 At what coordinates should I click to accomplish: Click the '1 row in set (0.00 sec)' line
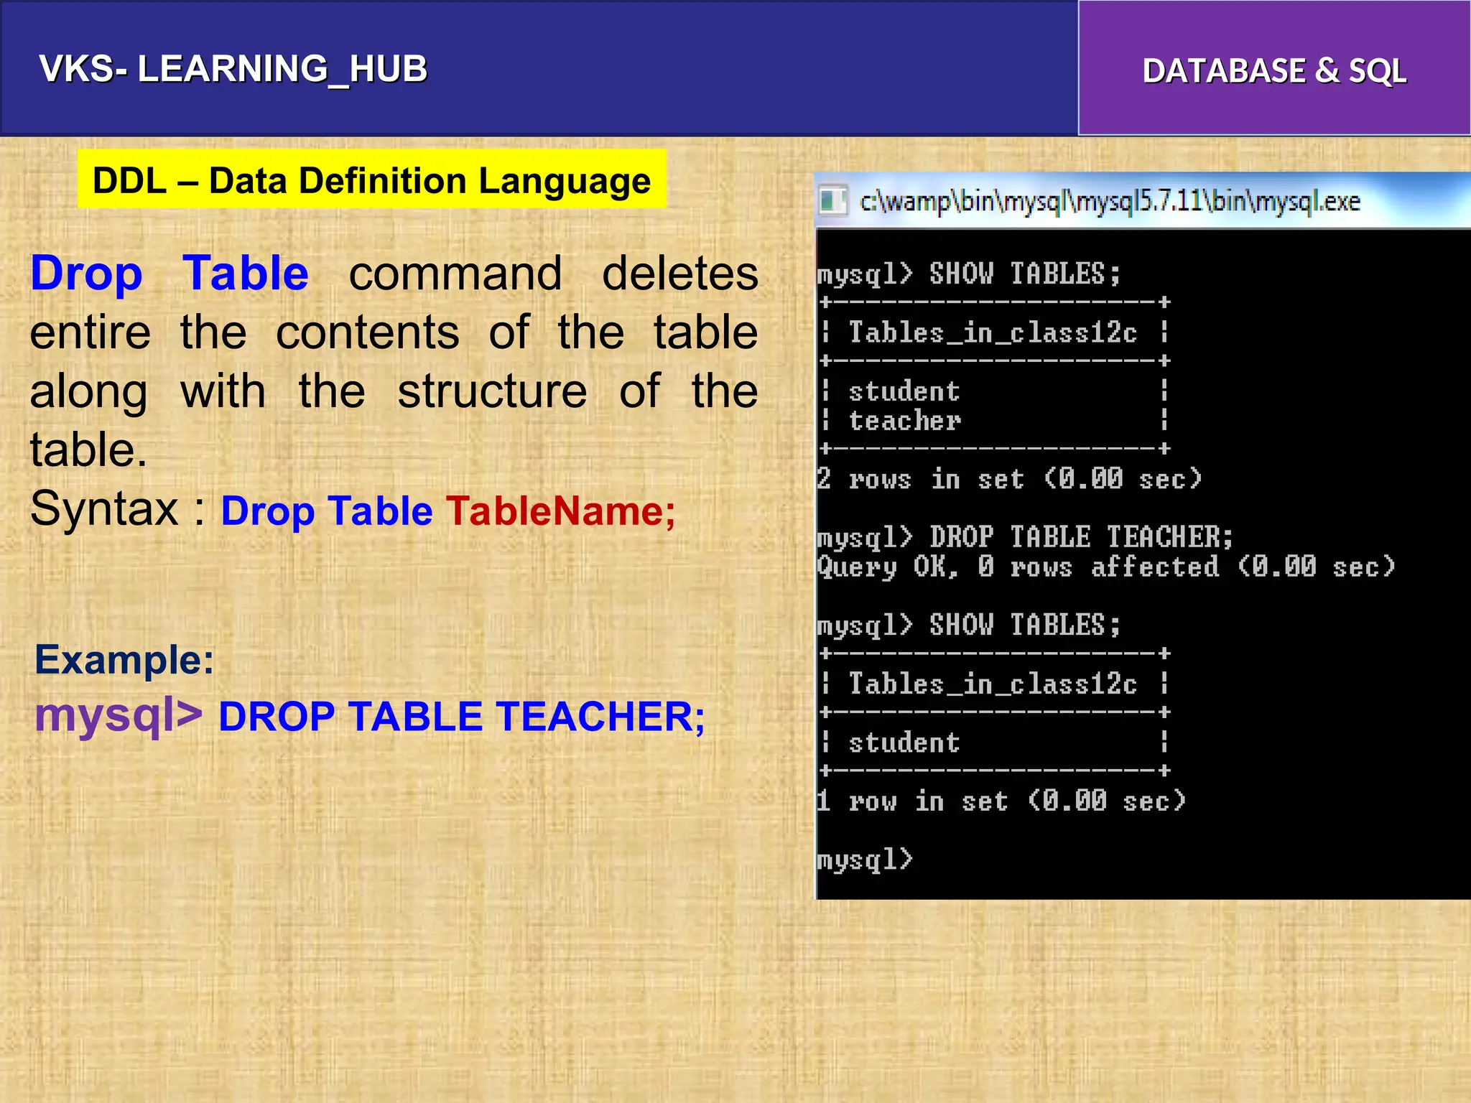1001,801
